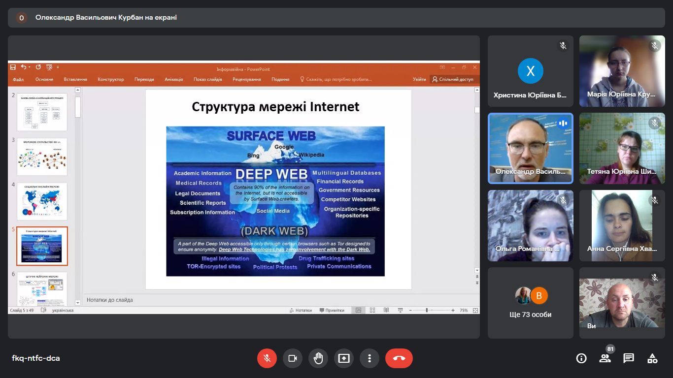Select slide 4 thumbnail with world map

point(42,201)
